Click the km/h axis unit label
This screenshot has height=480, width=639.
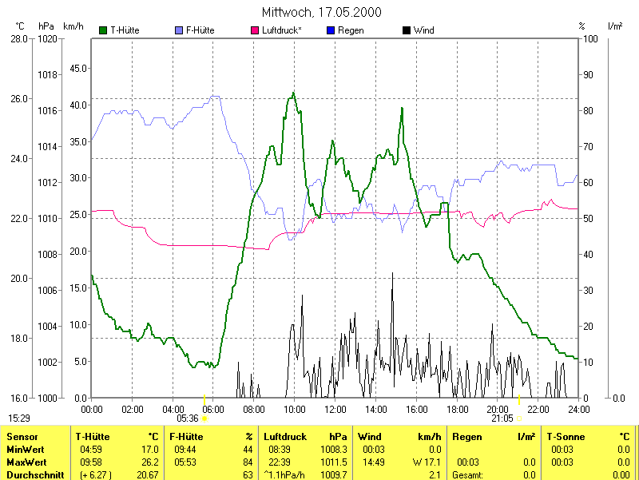point(72,26)
